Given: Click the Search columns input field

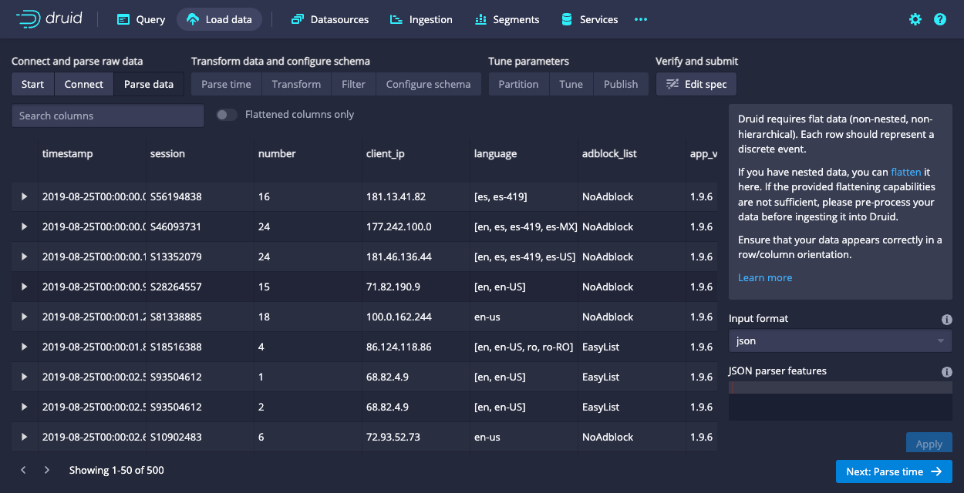Looking at the screenshot, I should click(107, 116).
